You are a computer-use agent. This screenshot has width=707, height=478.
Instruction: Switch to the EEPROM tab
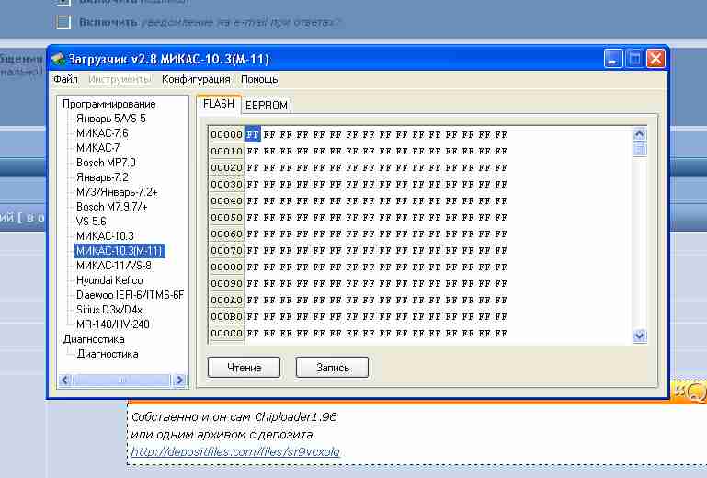click(x=266, y=105)
